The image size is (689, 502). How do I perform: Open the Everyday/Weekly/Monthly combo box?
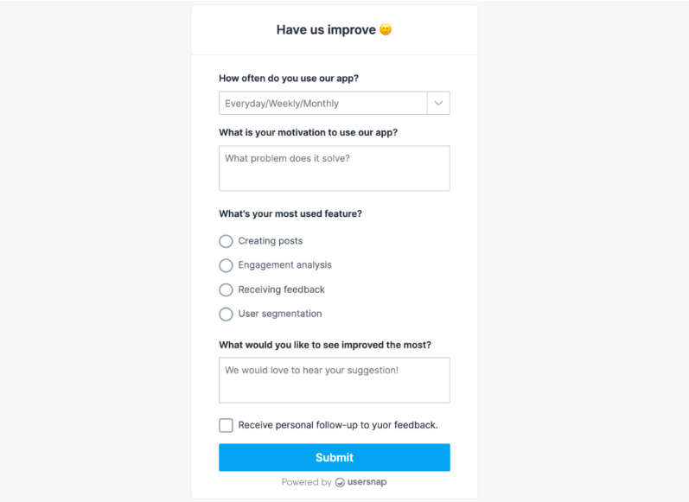point(323,103)
